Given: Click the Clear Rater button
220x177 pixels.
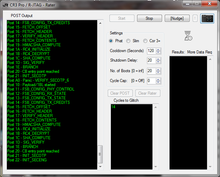Looking at the screenshot, I should tap(148, 93).
